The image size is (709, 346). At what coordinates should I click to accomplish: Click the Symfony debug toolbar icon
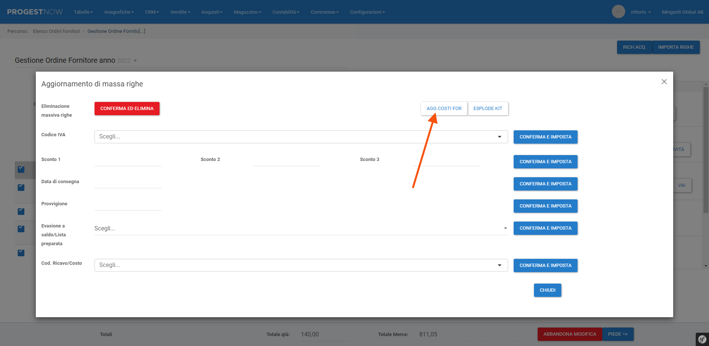702,339
